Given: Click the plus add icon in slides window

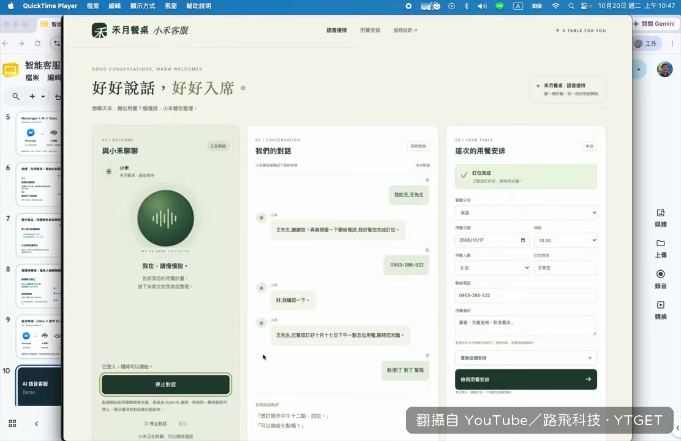Looking at the screenshot, I should (32, 96).
